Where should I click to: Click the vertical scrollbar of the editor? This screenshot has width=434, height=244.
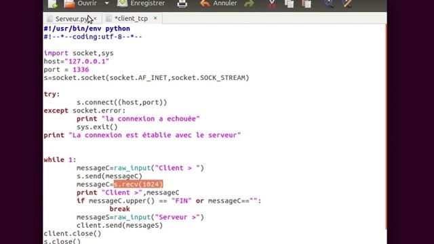click(x=386, y=127)
